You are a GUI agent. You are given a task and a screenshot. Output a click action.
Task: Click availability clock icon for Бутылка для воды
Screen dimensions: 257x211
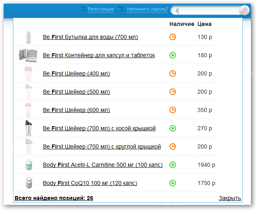173,37
